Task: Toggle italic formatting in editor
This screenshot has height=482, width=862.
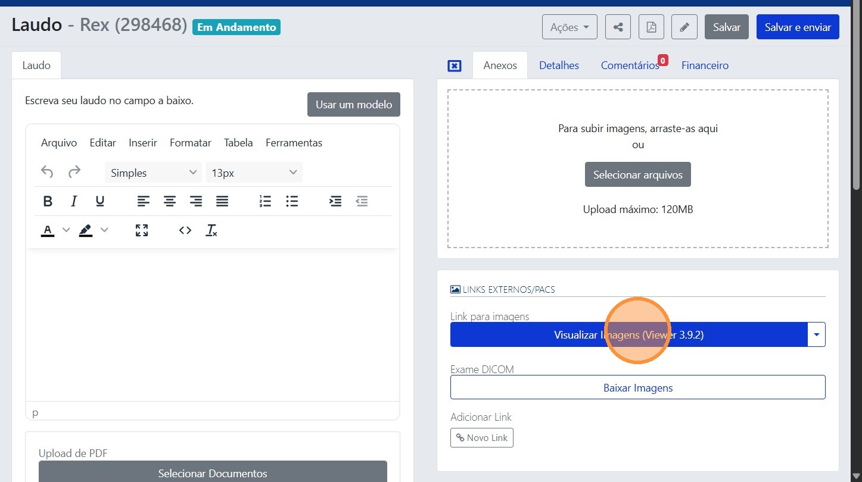Action: click(74, 202)
